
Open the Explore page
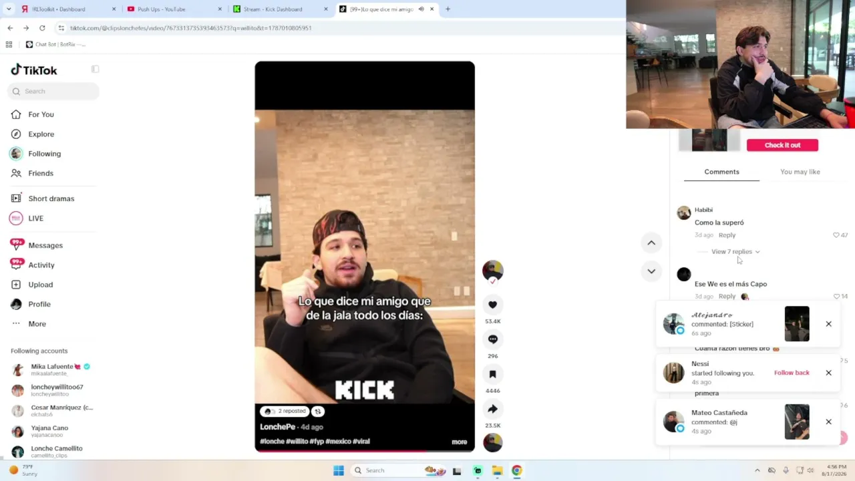pyautogui.click(x=41, y=134)
